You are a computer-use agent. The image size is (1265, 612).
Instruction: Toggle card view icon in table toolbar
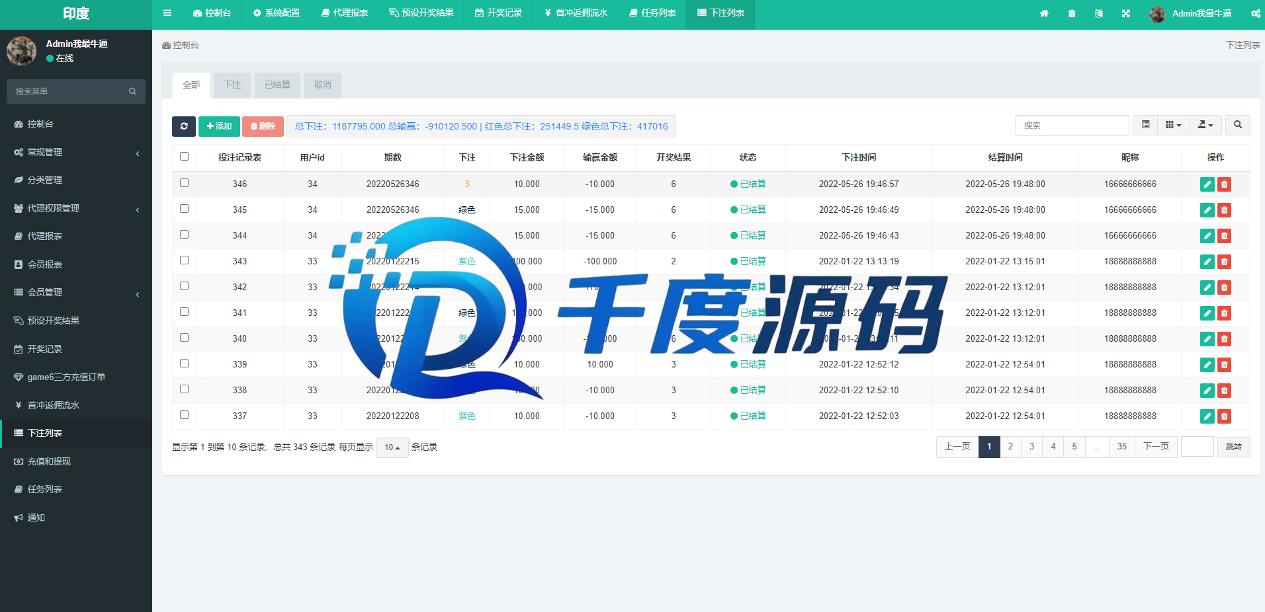[1146, 125]
